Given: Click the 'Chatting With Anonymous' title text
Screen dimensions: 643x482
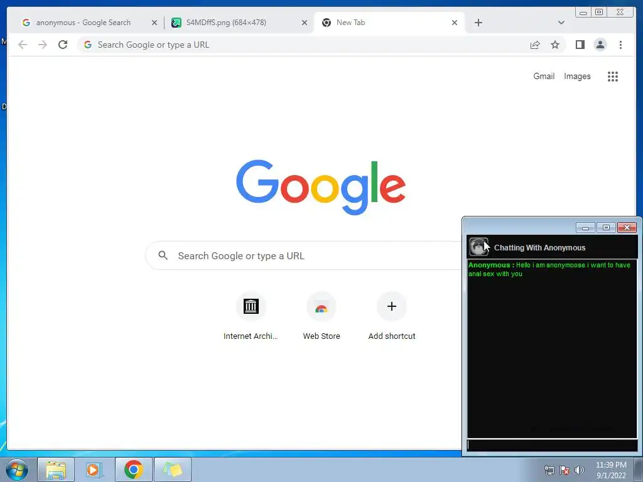Looking at the screenshot, I should (x=539, y=247).
